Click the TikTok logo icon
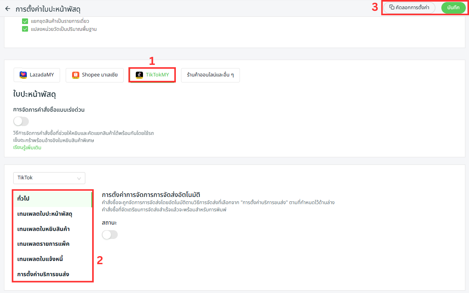Screen dimensions: 469x293 pos(139,75)
